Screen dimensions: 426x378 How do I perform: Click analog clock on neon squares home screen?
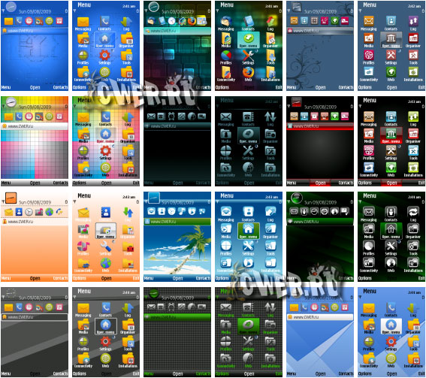coord(154,7)
